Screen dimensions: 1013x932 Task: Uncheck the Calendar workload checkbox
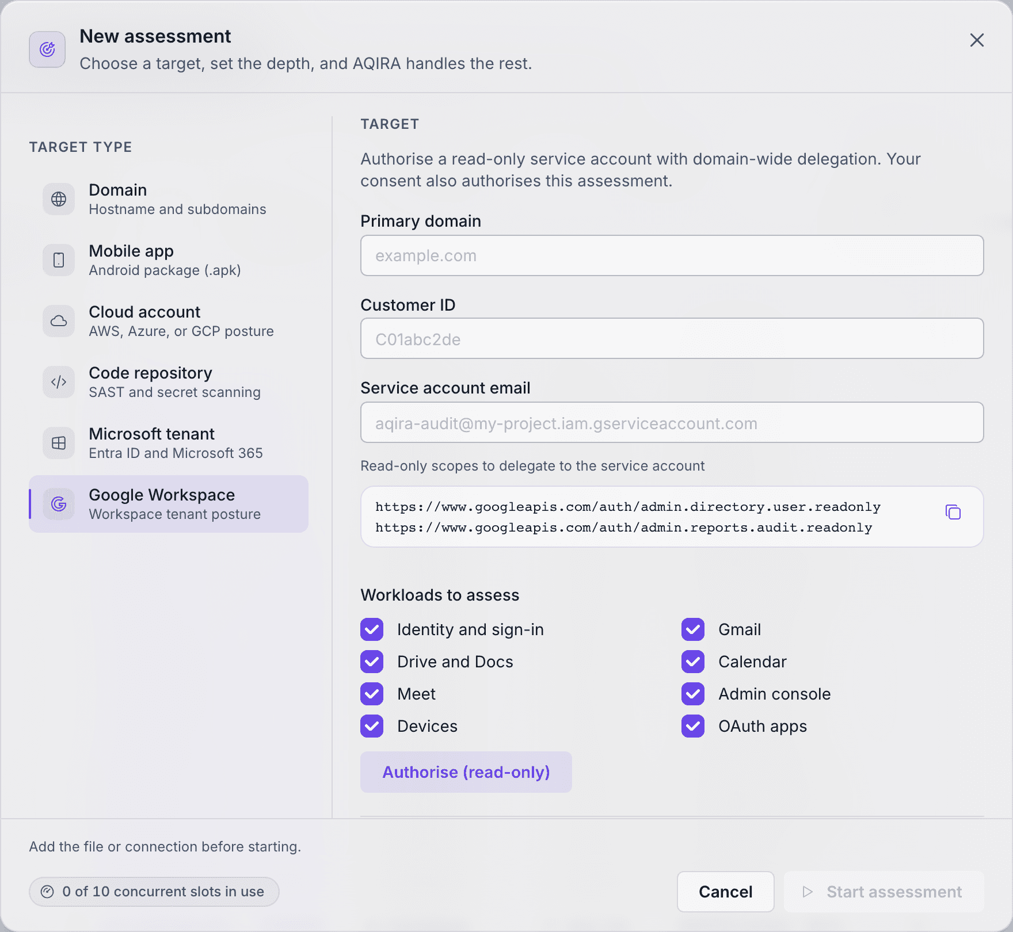click(x=693, y=662)
